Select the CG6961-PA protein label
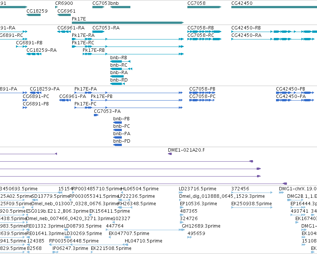 pyautogui.click(x=73, y=96)
